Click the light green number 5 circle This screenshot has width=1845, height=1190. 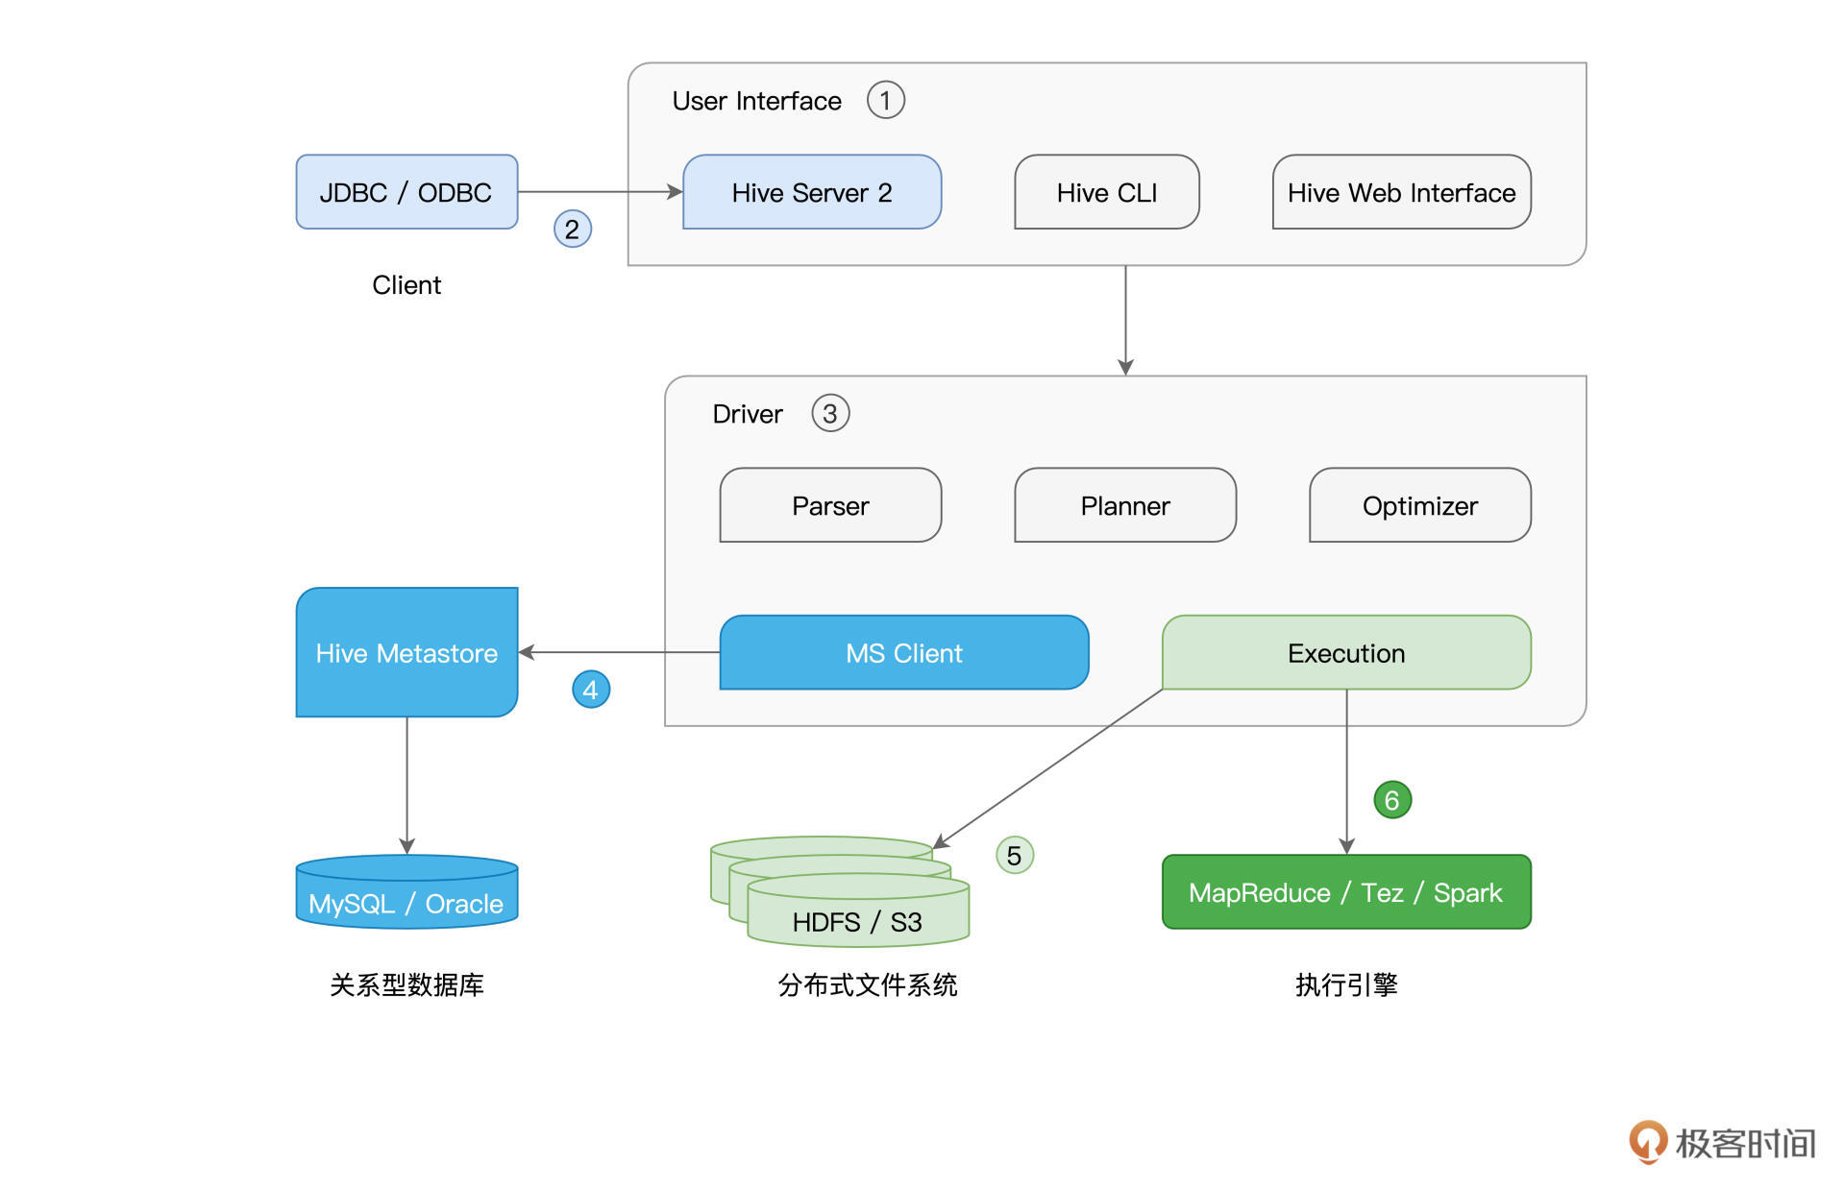[x=1014, y=855]
